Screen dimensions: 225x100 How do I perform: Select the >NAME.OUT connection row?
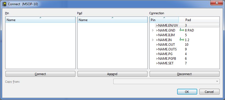(187, 45)
